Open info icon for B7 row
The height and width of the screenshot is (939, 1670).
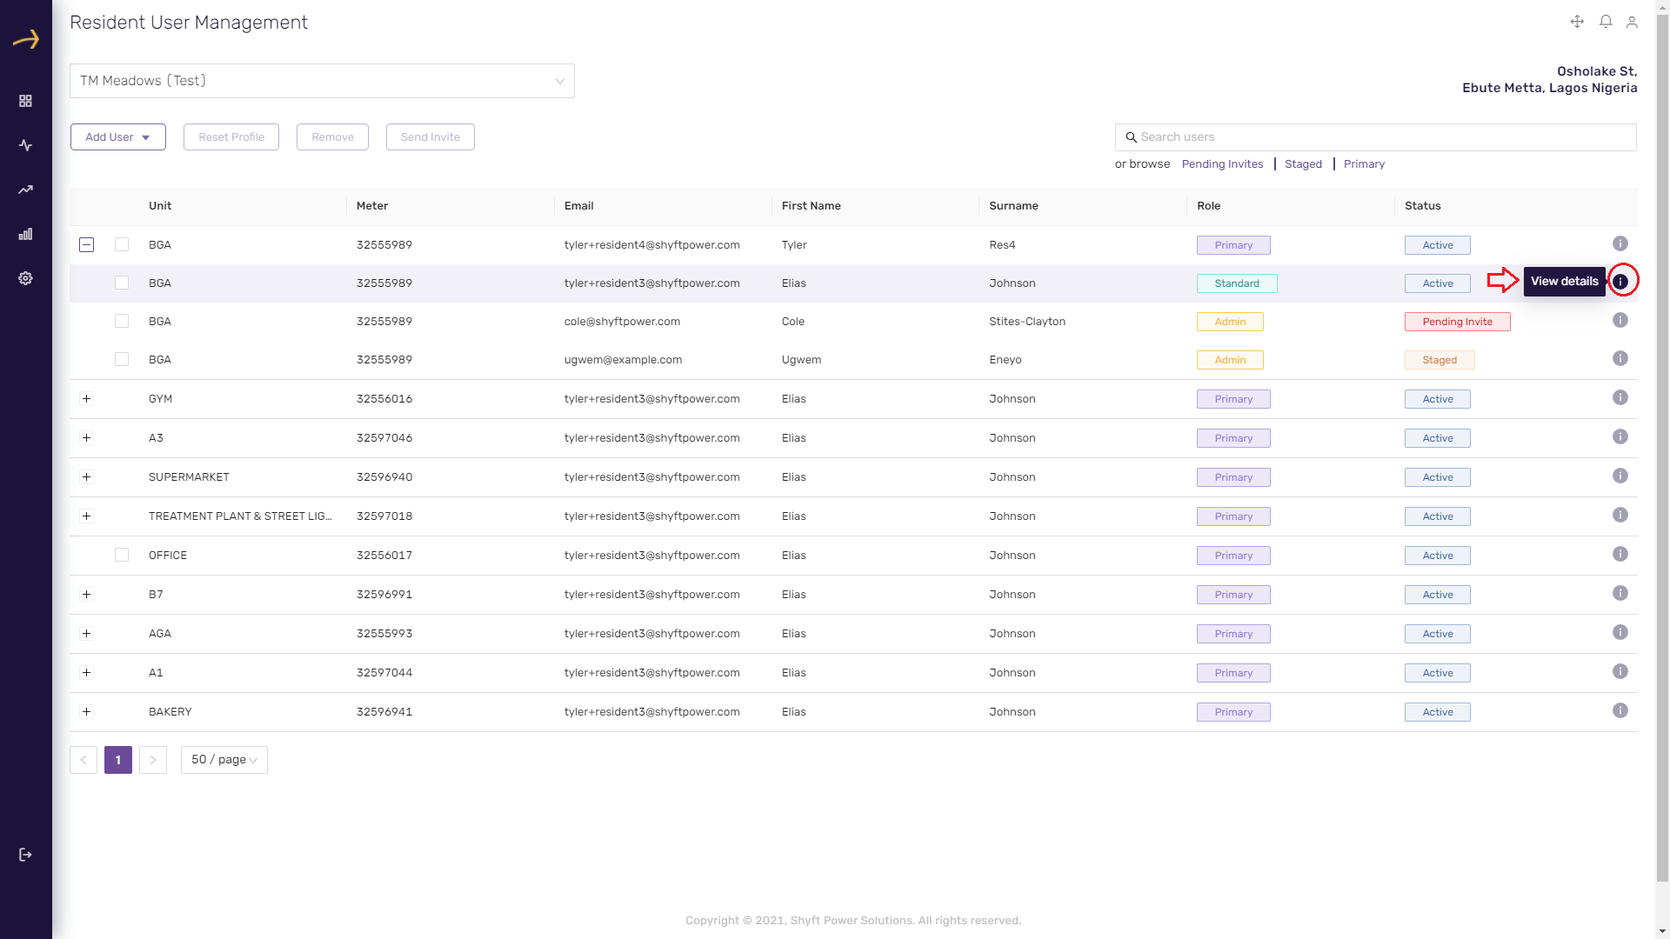(1620, 593)
